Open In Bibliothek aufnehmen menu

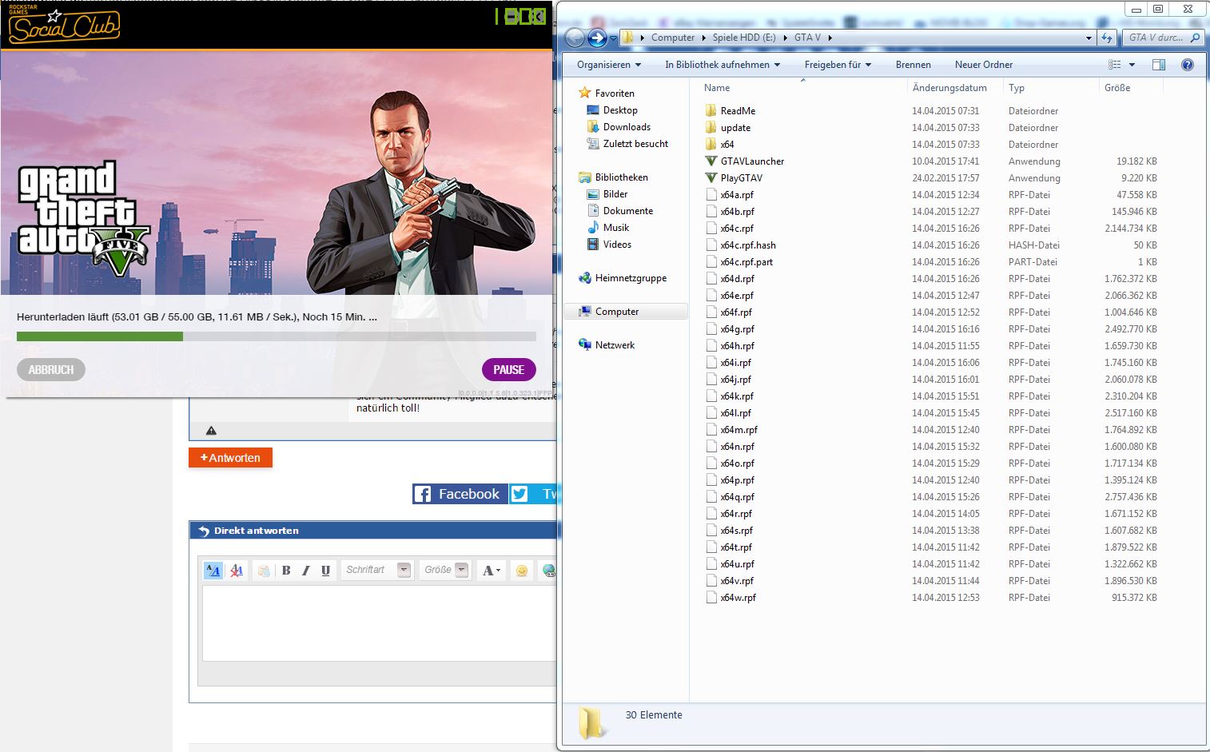point(722,65)
